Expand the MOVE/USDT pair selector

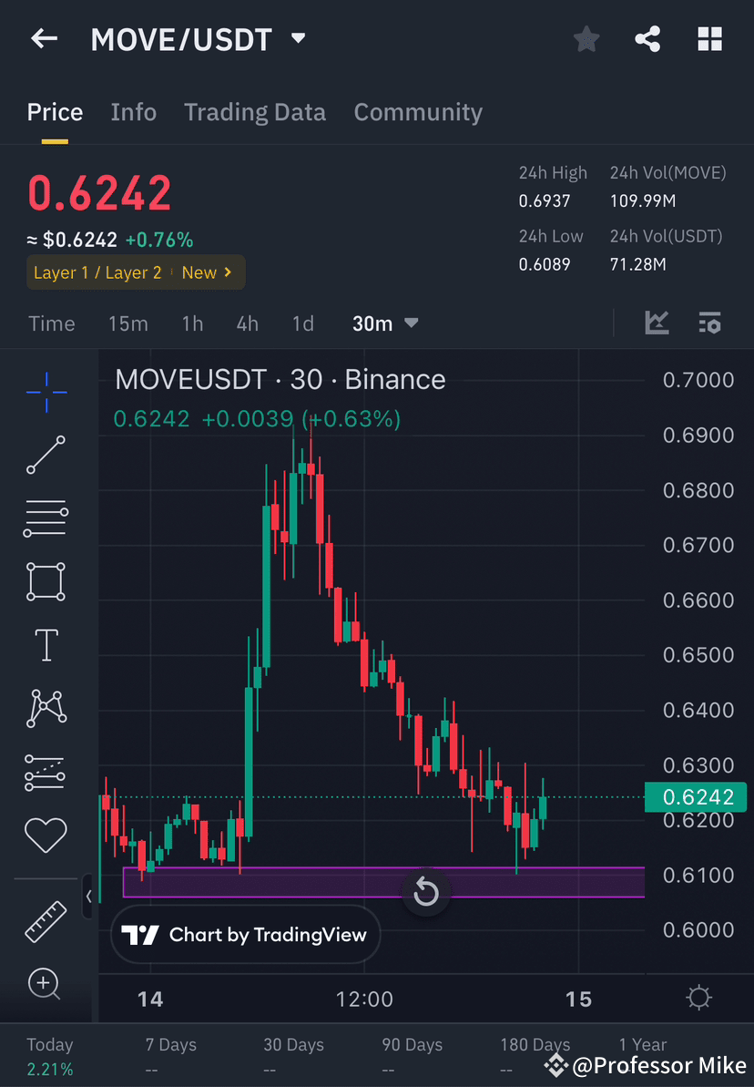(298, 38)
